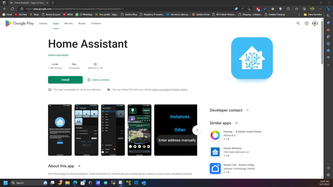Open the Google Play search icon
Image resolution: width=333 pixels, height=187 pixels.
click(298, 23)
